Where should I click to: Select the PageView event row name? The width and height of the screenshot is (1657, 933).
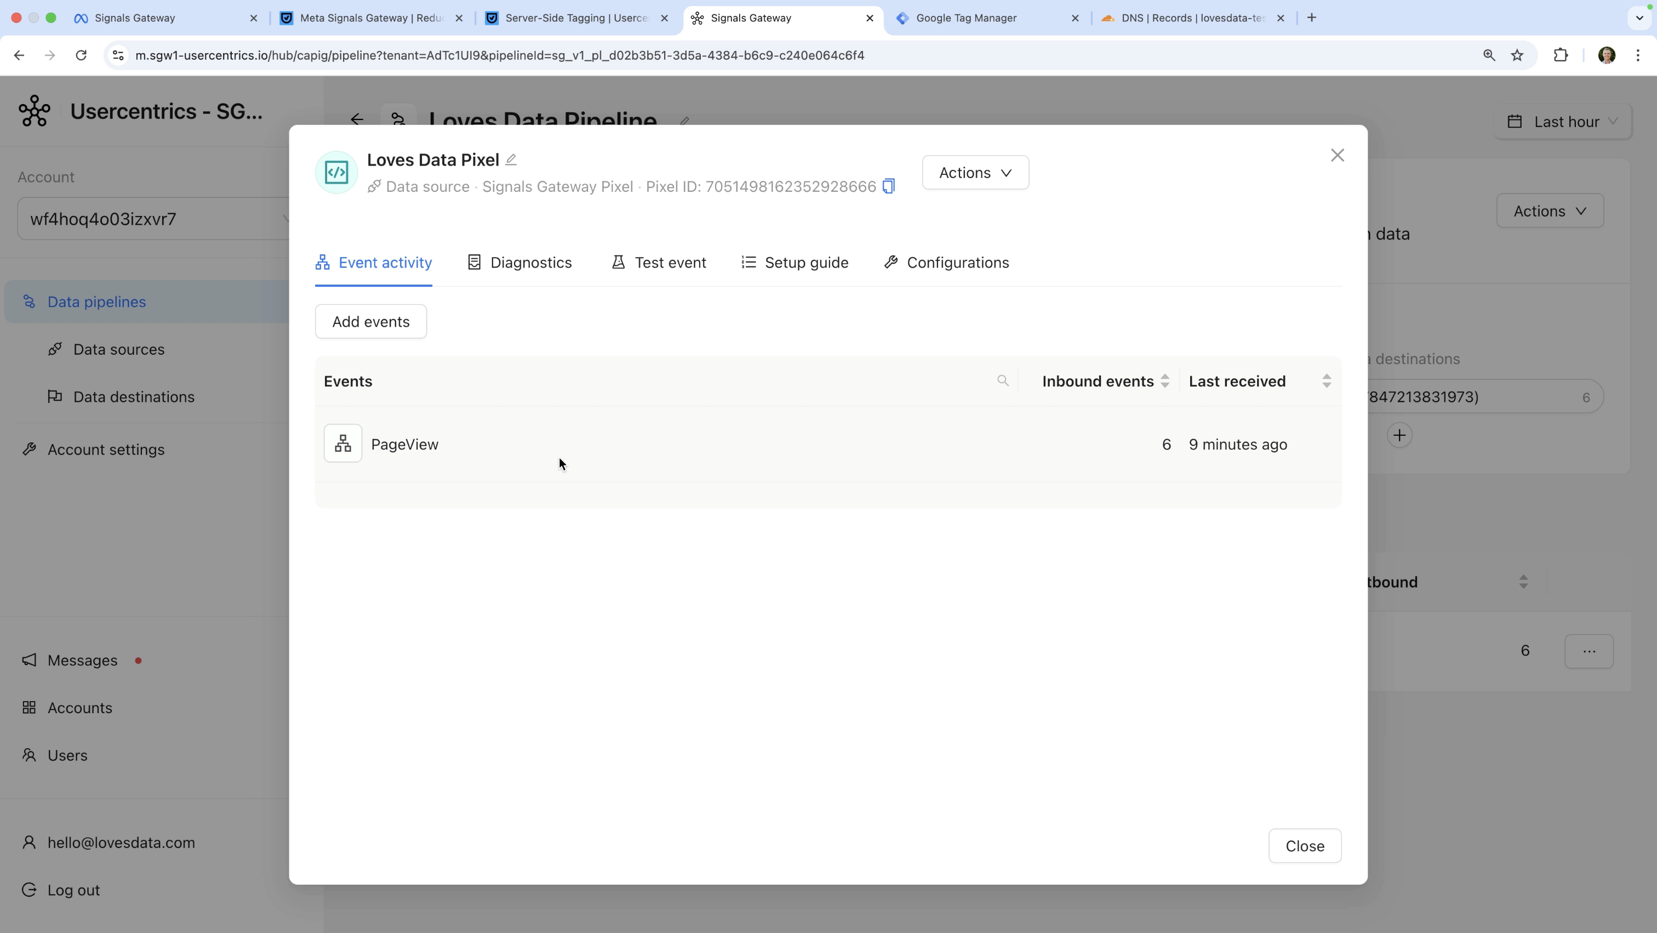404,445
